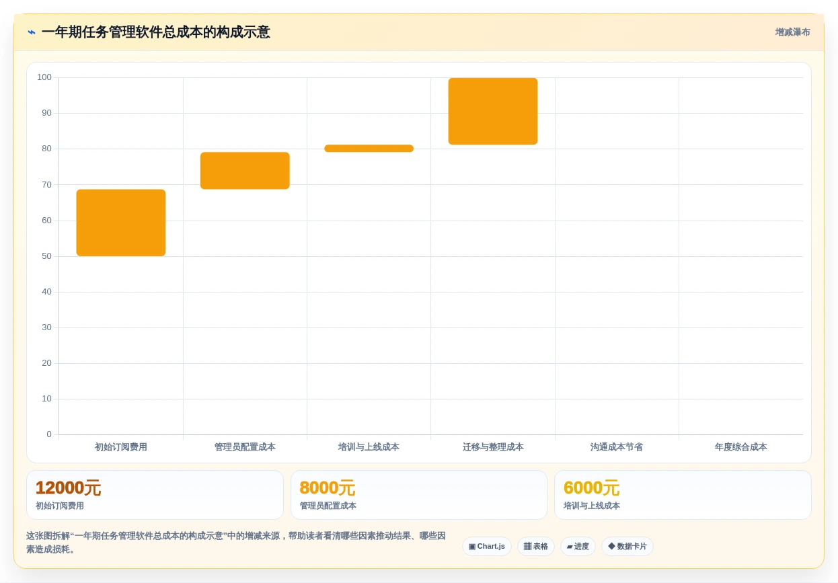Screen dimensions: 838x583
Task: Click the 8000元 data card
Action: 419,495
